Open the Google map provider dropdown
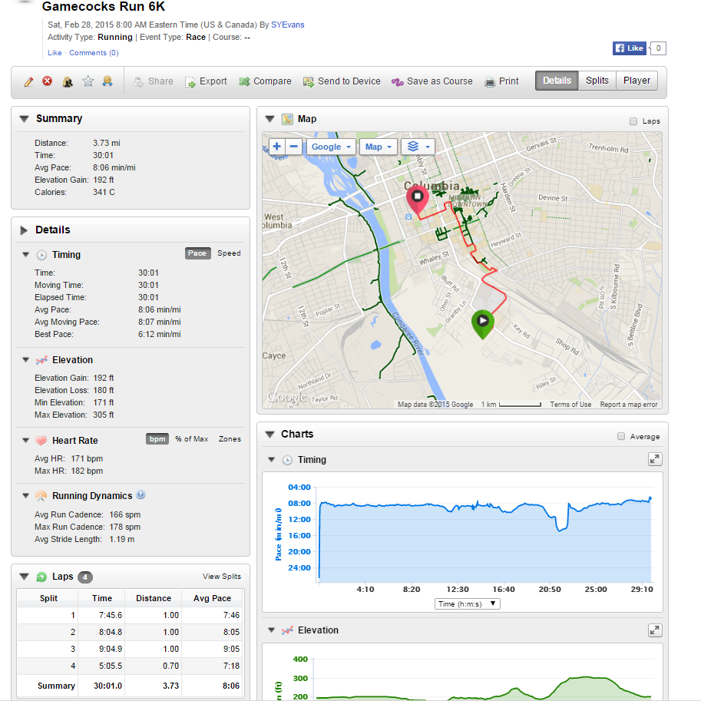The width and height of the screenshot is (701, 701). coord(331,147)
